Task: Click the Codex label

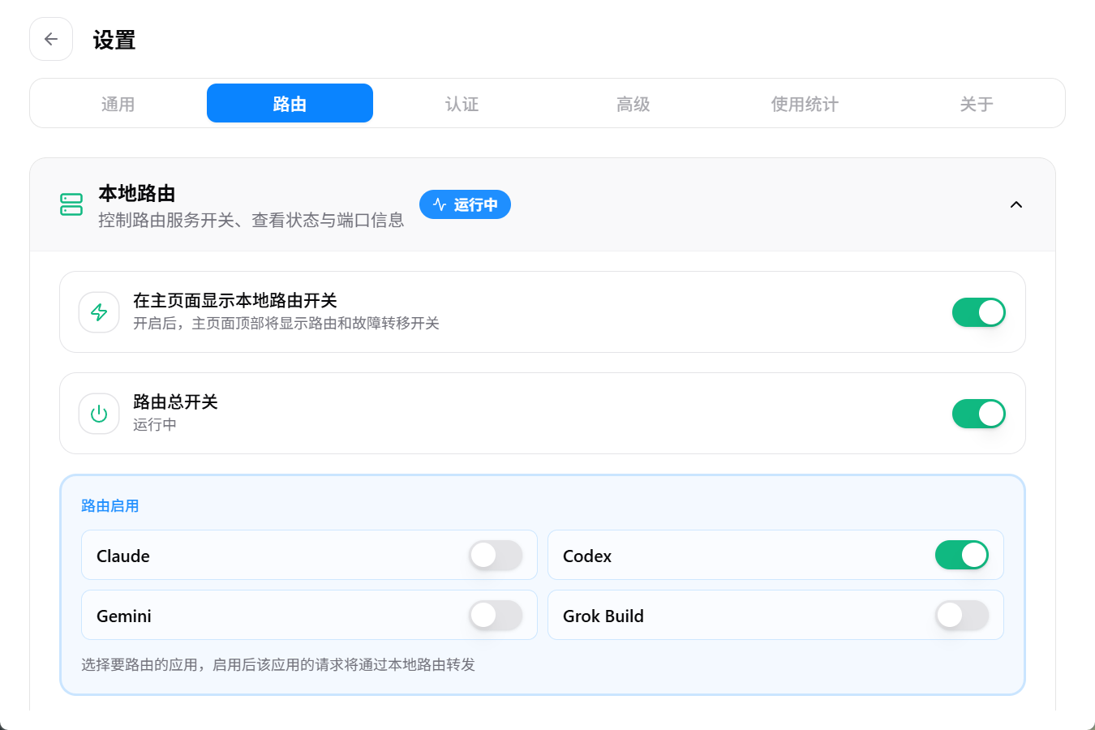Action: (x=587, y=556)
